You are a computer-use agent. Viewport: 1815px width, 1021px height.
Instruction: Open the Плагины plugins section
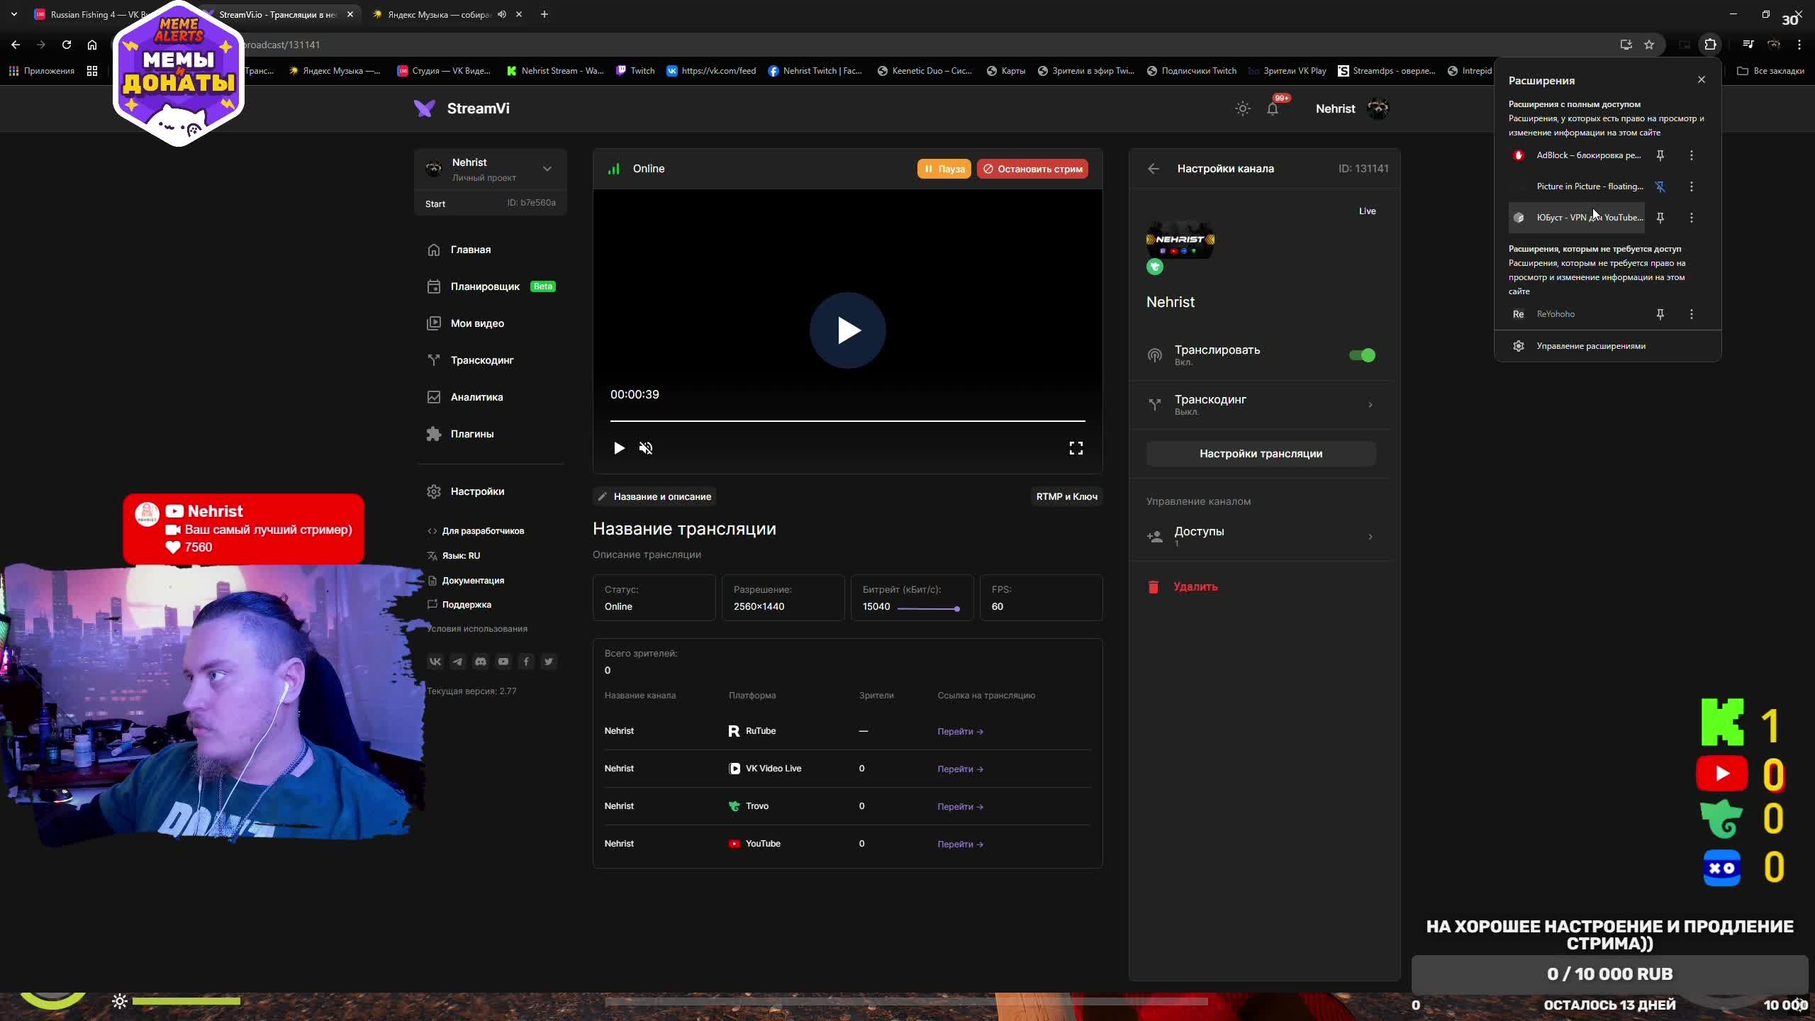click(x=471, y=434)
